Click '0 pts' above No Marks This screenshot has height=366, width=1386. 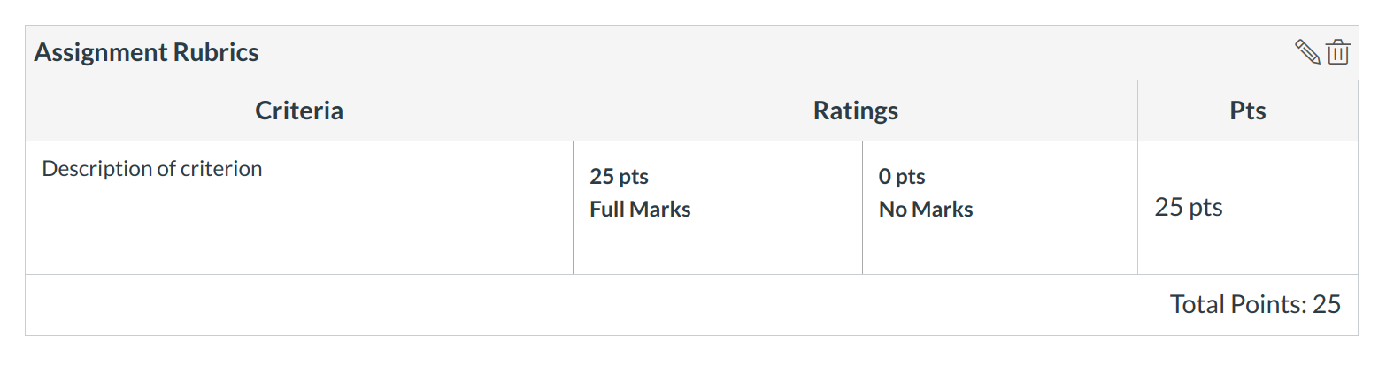[901, 177]
